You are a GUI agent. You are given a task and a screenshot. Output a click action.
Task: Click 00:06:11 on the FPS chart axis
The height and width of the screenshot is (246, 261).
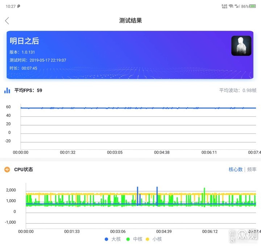(x=209, y=153)
